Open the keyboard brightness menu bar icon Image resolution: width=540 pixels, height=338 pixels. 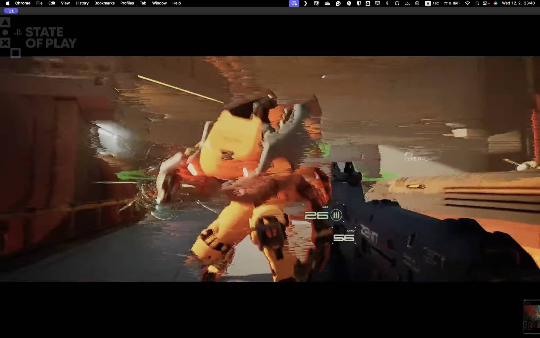click(407, 3)
